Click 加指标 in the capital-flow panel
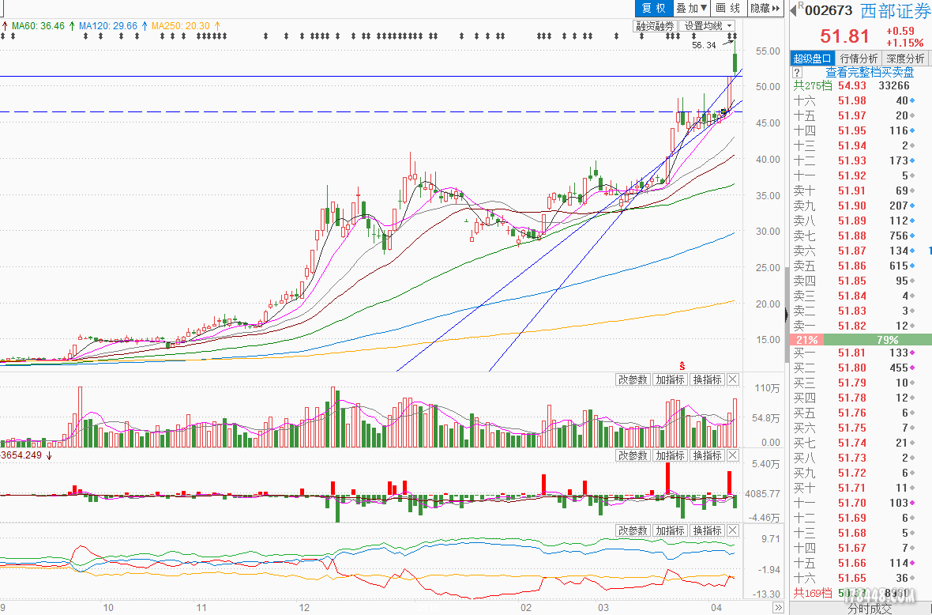 pyautogui.click(x=670, y=455)
